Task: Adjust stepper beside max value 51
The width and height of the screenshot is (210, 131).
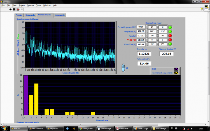Action: click(x=158, y=27)
